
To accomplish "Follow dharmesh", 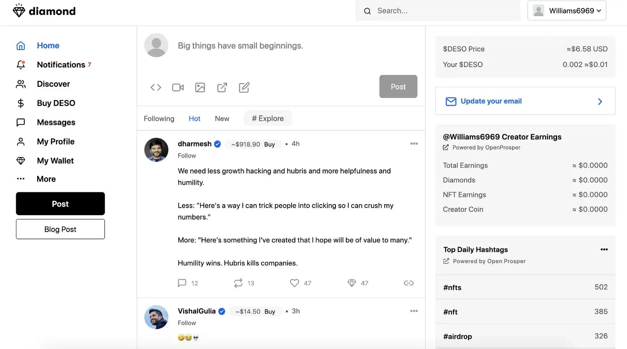I will tap(187, 156).
